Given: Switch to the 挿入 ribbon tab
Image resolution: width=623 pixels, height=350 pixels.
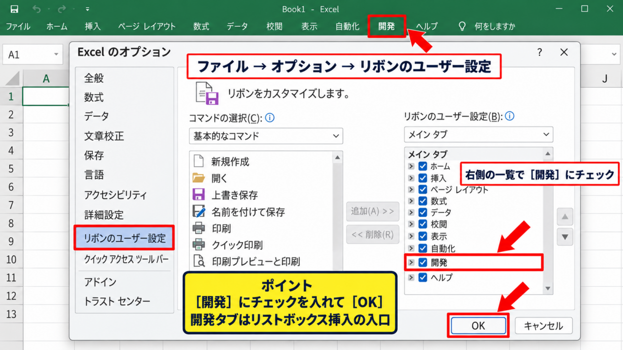Looking at the screenshot, I should (93, 27).
